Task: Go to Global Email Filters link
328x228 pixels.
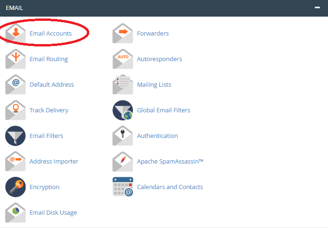Action: [164, 110]
